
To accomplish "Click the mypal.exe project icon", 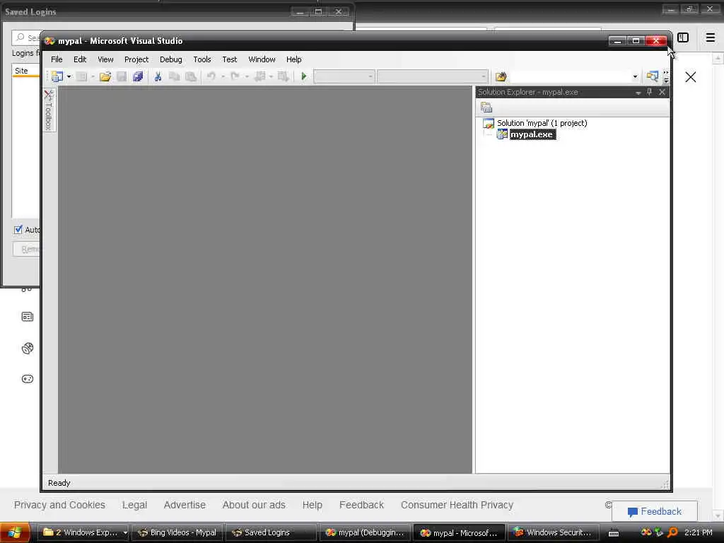I will coord(502,134).
